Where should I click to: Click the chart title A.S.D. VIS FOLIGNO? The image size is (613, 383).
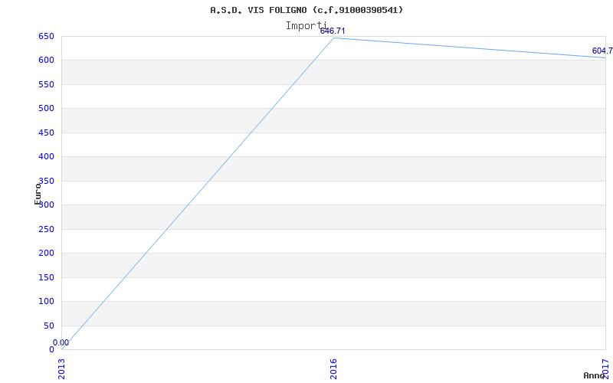click(306, 10)
